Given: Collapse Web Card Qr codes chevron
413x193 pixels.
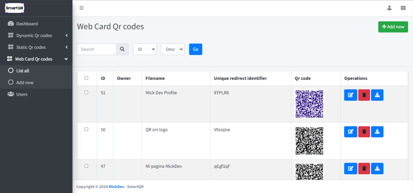Looking at the screenshot, I should [x=66, y=59].
